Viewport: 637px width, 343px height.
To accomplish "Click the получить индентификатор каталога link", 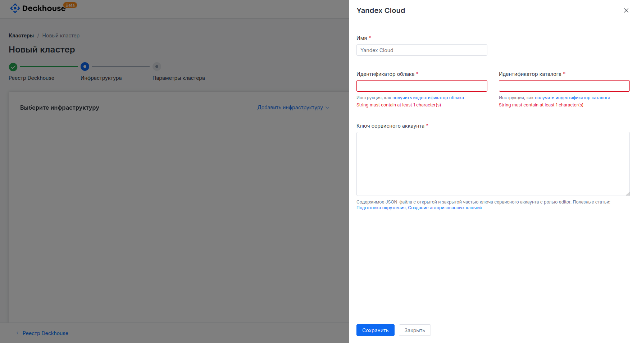I will 572,97.
